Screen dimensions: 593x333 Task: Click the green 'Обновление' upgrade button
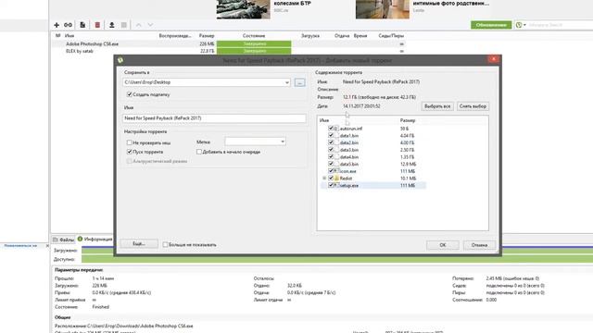(491, 25)
